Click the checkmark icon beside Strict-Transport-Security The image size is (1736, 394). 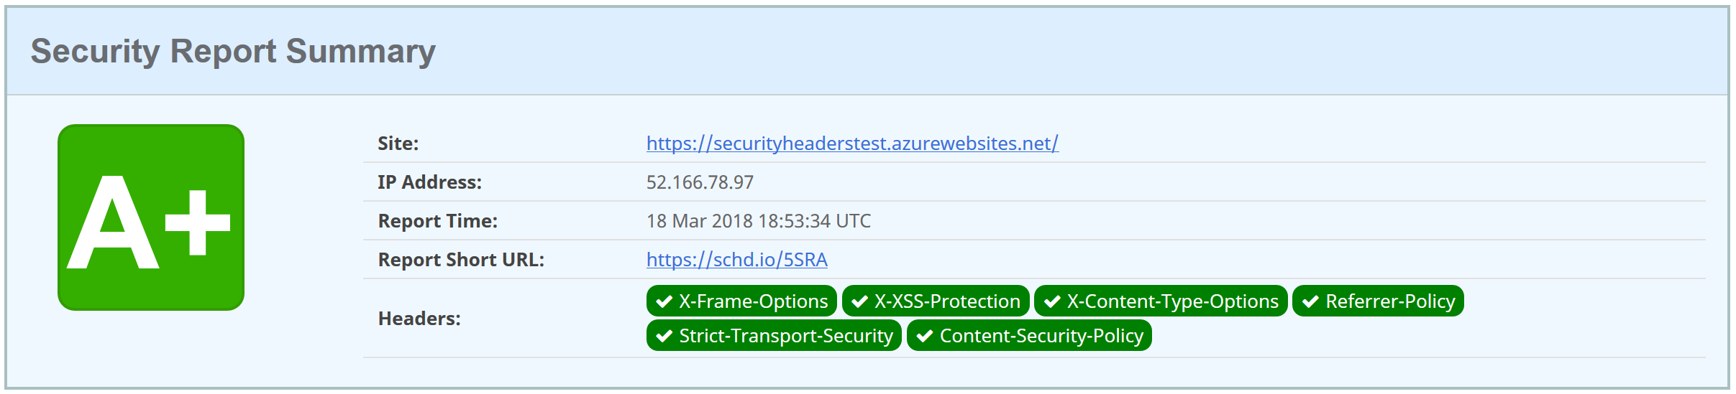tap(664, 336)
